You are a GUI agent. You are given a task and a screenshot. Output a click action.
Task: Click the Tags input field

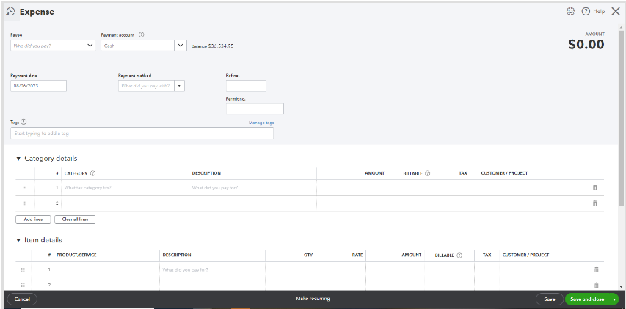142,134
